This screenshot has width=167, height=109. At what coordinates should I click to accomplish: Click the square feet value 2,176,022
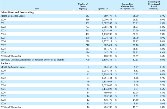[107, 89]
